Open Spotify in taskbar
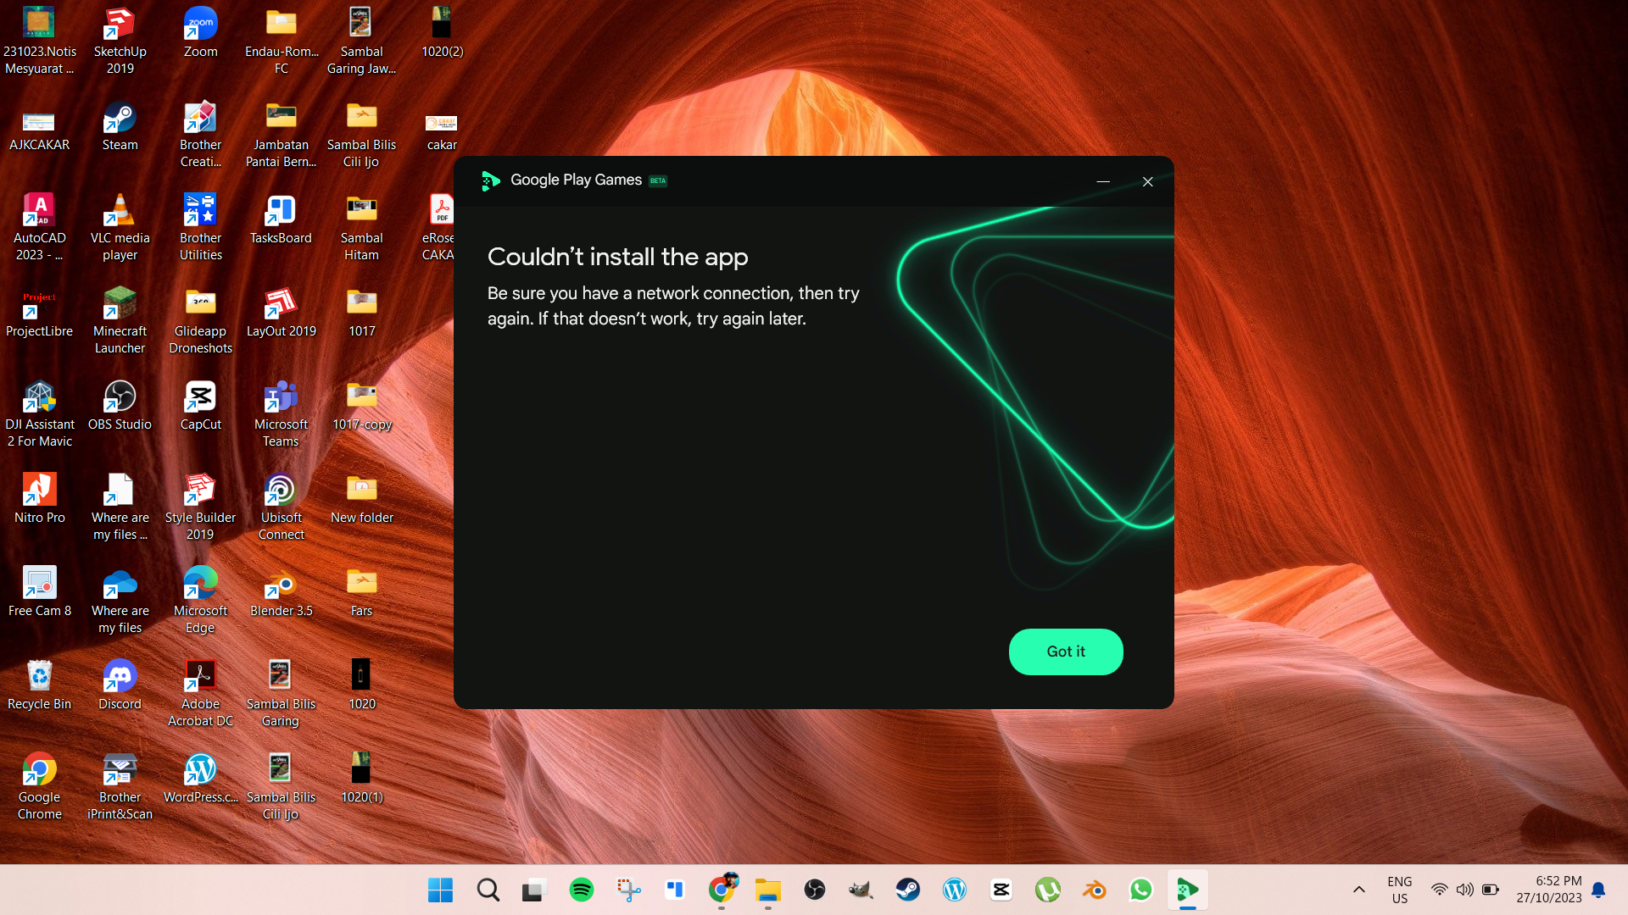Image resolution: width=1628 pixels, height=915 pixels. [582, 890]
